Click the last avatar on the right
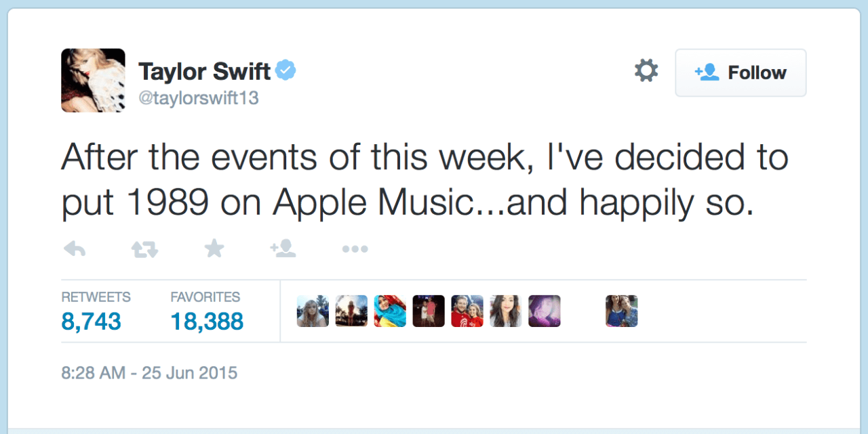Image resolution: width=868 pixels, height=434 pixels. [x=621, y=311]
